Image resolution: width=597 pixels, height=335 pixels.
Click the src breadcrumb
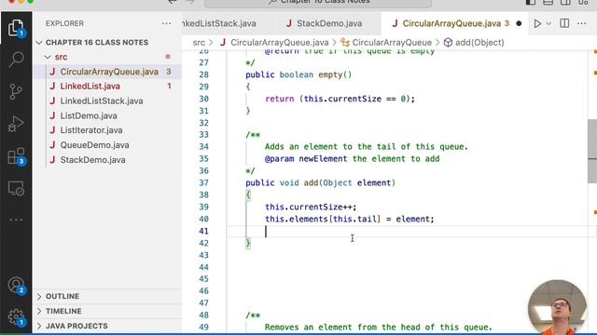coord(199,43)
